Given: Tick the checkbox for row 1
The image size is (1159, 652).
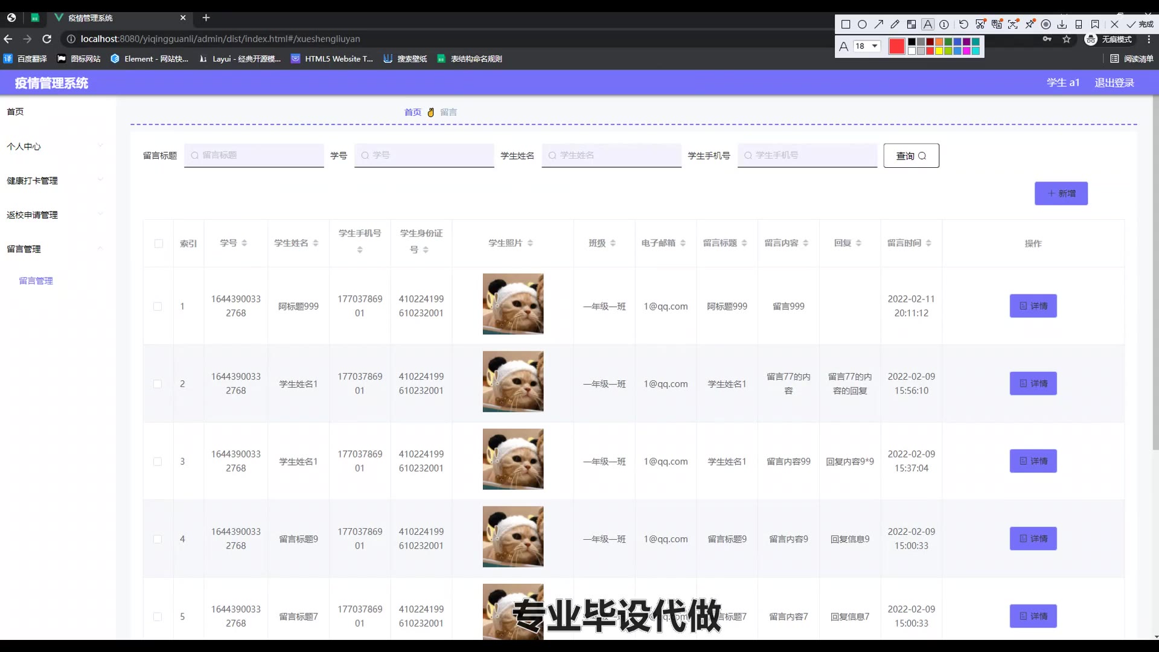Looking at the screenshot, I should pos(158,307).
